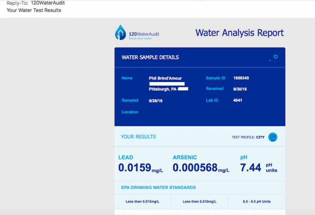
Task: Click the Reply-To 120WaterAudit address
Action: point(48,3)
